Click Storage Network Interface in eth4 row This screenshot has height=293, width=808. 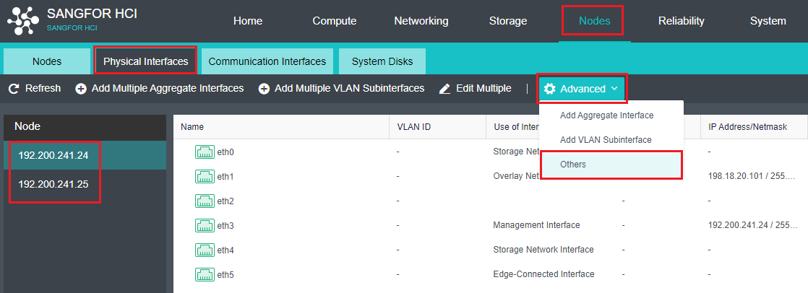coord(543,250)
